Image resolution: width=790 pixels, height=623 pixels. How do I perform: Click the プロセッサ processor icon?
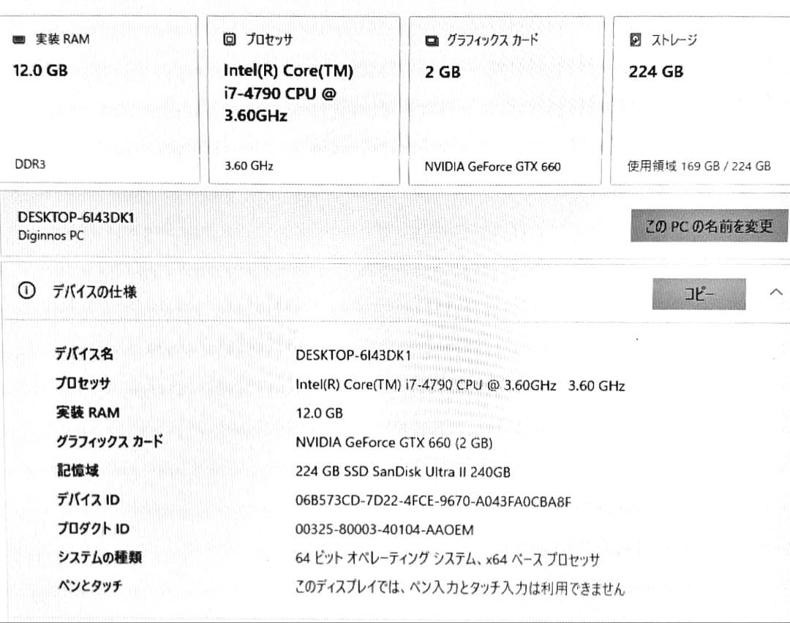point(230,39)
